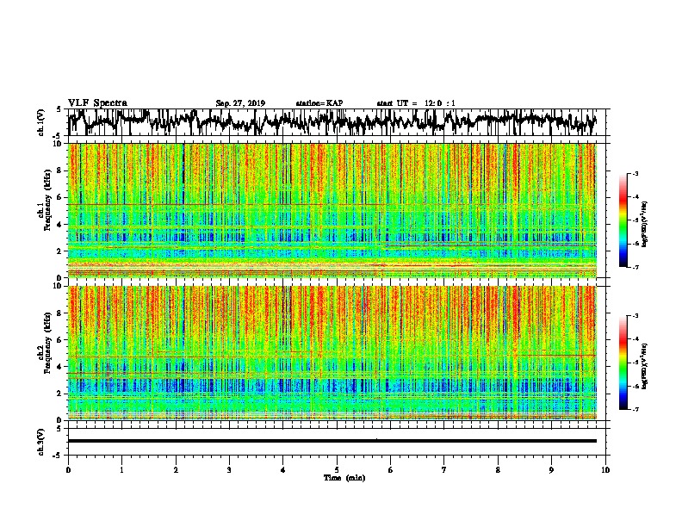
Task: Click the ch.2 frequency tick label "4"
Action: (x=60, y=367)
